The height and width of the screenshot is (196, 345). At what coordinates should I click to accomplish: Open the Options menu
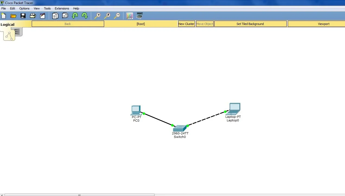(x=24, y=8)
